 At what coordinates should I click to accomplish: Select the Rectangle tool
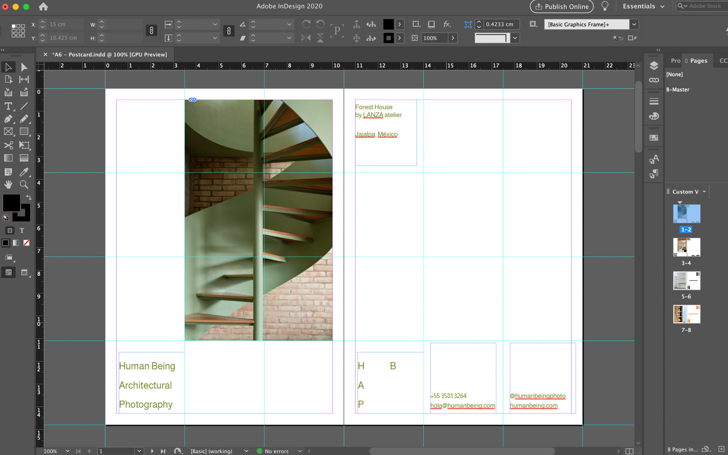click(24, 131)
